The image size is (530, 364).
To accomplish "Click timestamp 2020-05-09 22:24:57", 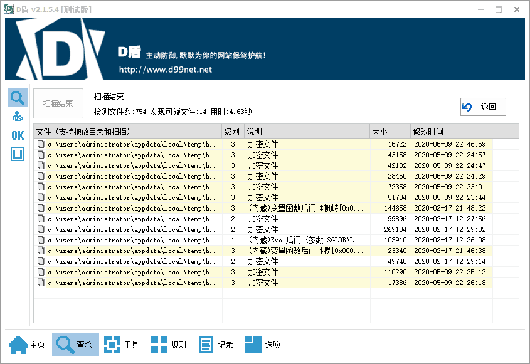I will click(x=450, y=155).
